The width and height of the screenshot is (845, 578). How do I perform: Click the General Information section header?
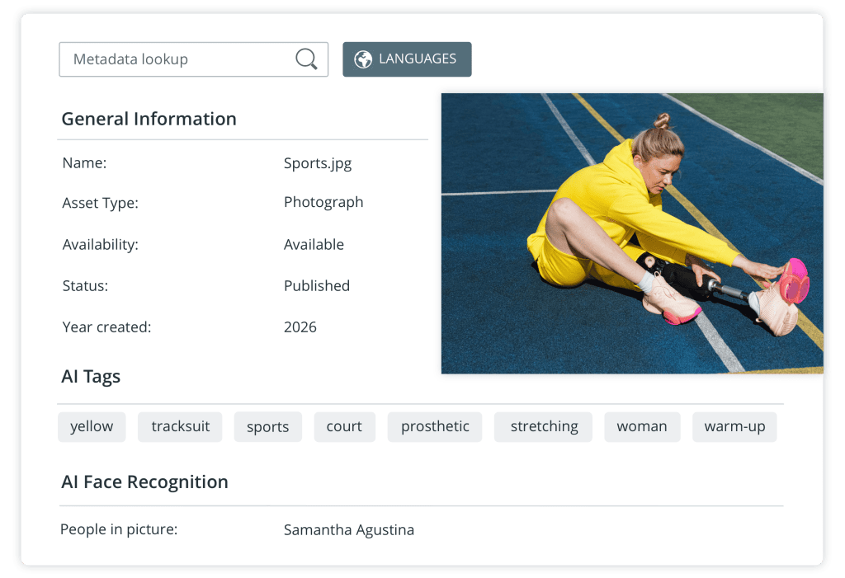(149, 119)
